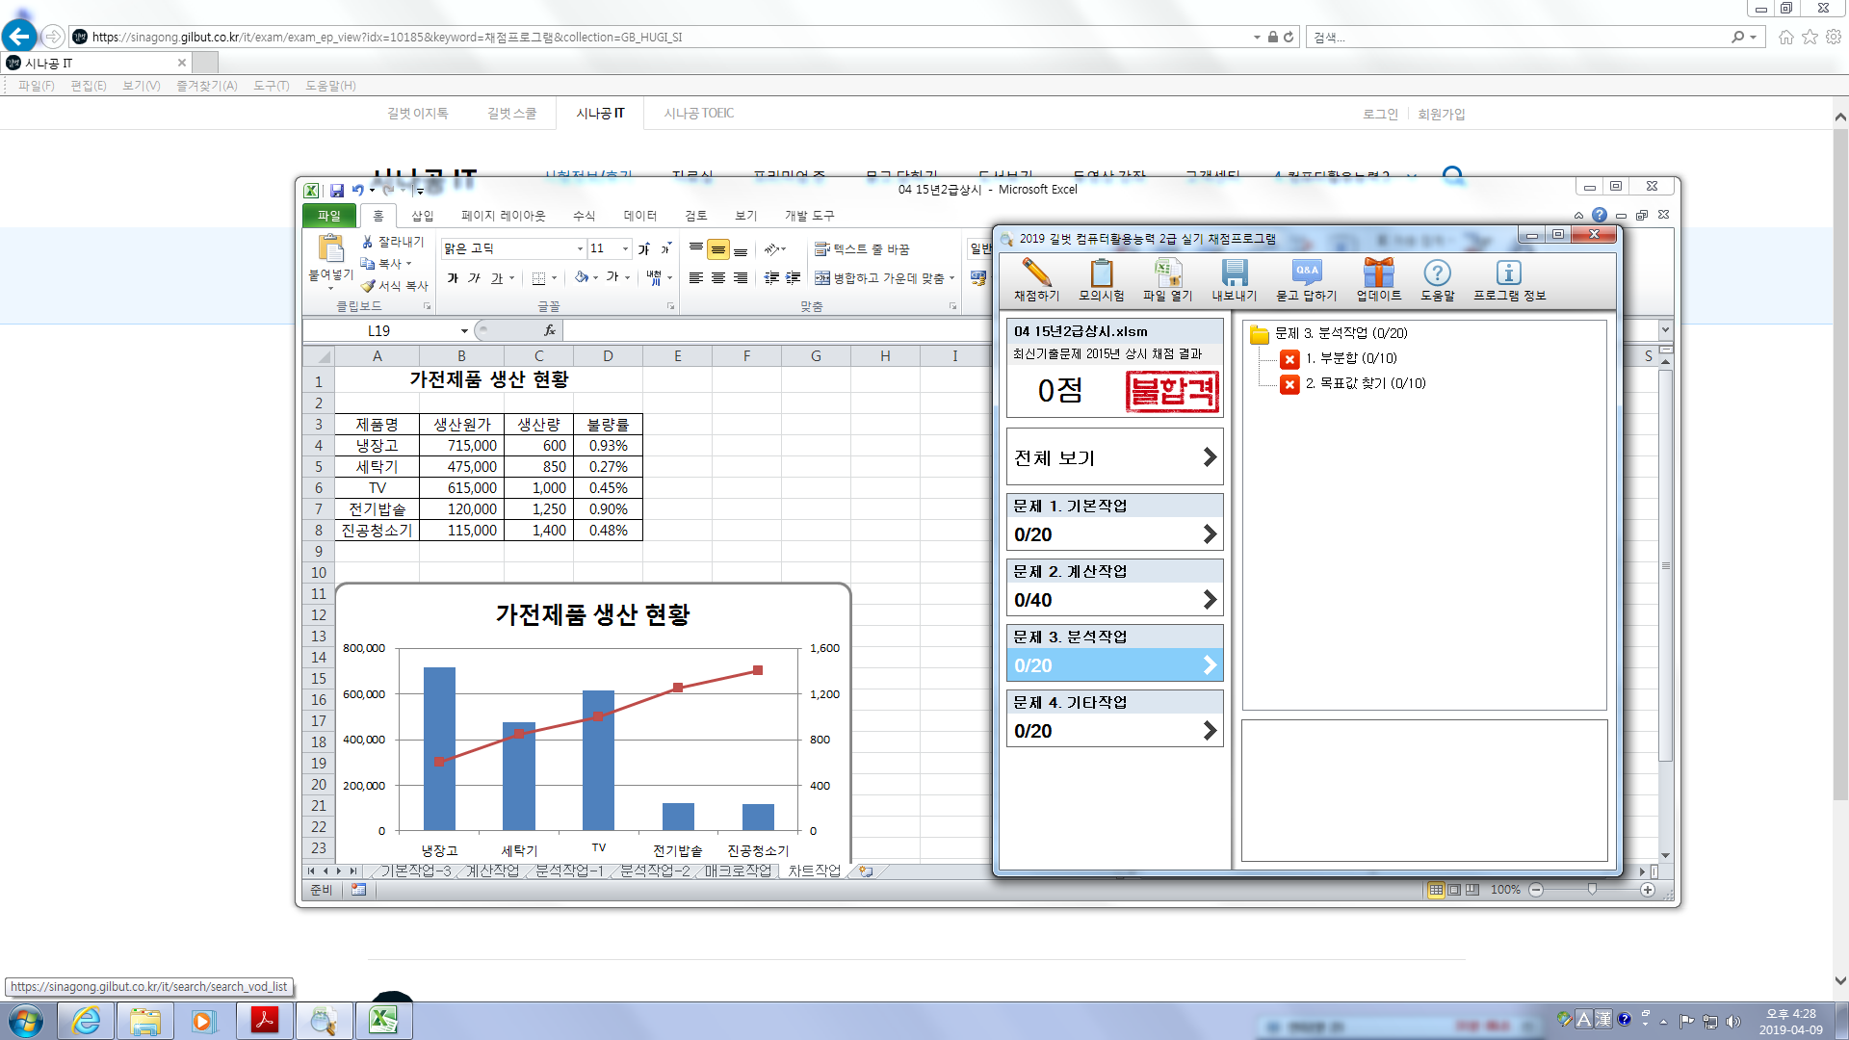Open the font size dropdown

(625, 249)
